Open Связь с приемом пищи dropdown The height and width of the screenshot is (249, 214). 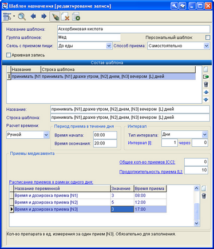(x=109, y=46)
